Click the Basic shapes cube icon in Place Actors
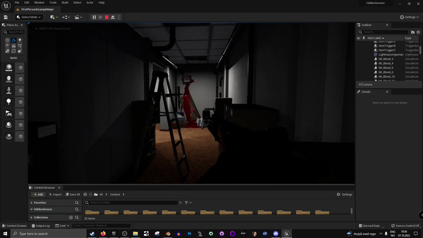Viewport: 423px width, 238px height. click(x=8, y=45)
